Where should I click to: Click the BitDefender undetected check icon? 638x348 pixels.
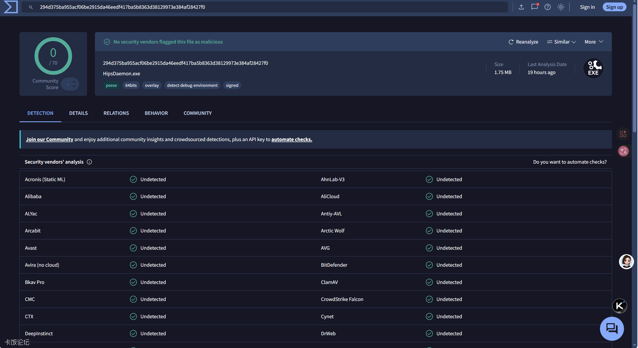[x=429, y=265]
